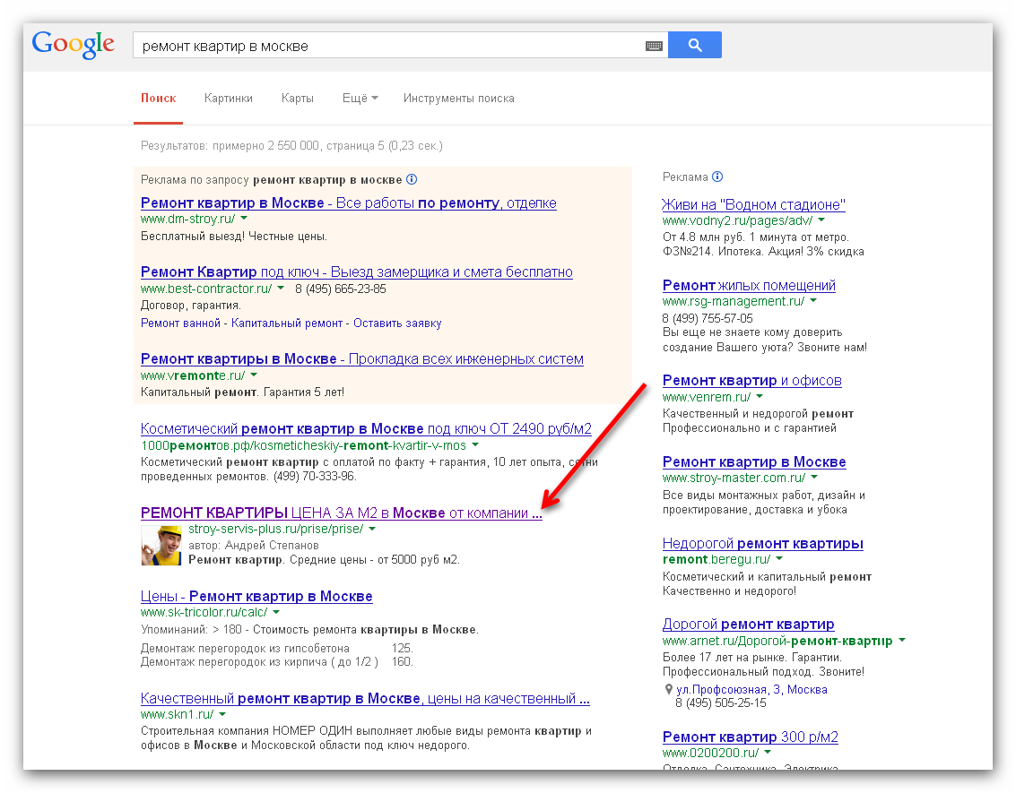Open the on-screen keyboard icon in search box
Viewport: 1016px width, 793px height.
click(654, 46)
